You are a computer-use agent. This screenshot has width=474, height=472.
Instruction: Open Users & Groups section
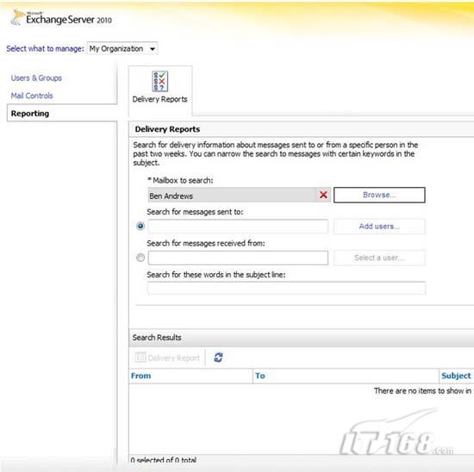coord(36,78)
